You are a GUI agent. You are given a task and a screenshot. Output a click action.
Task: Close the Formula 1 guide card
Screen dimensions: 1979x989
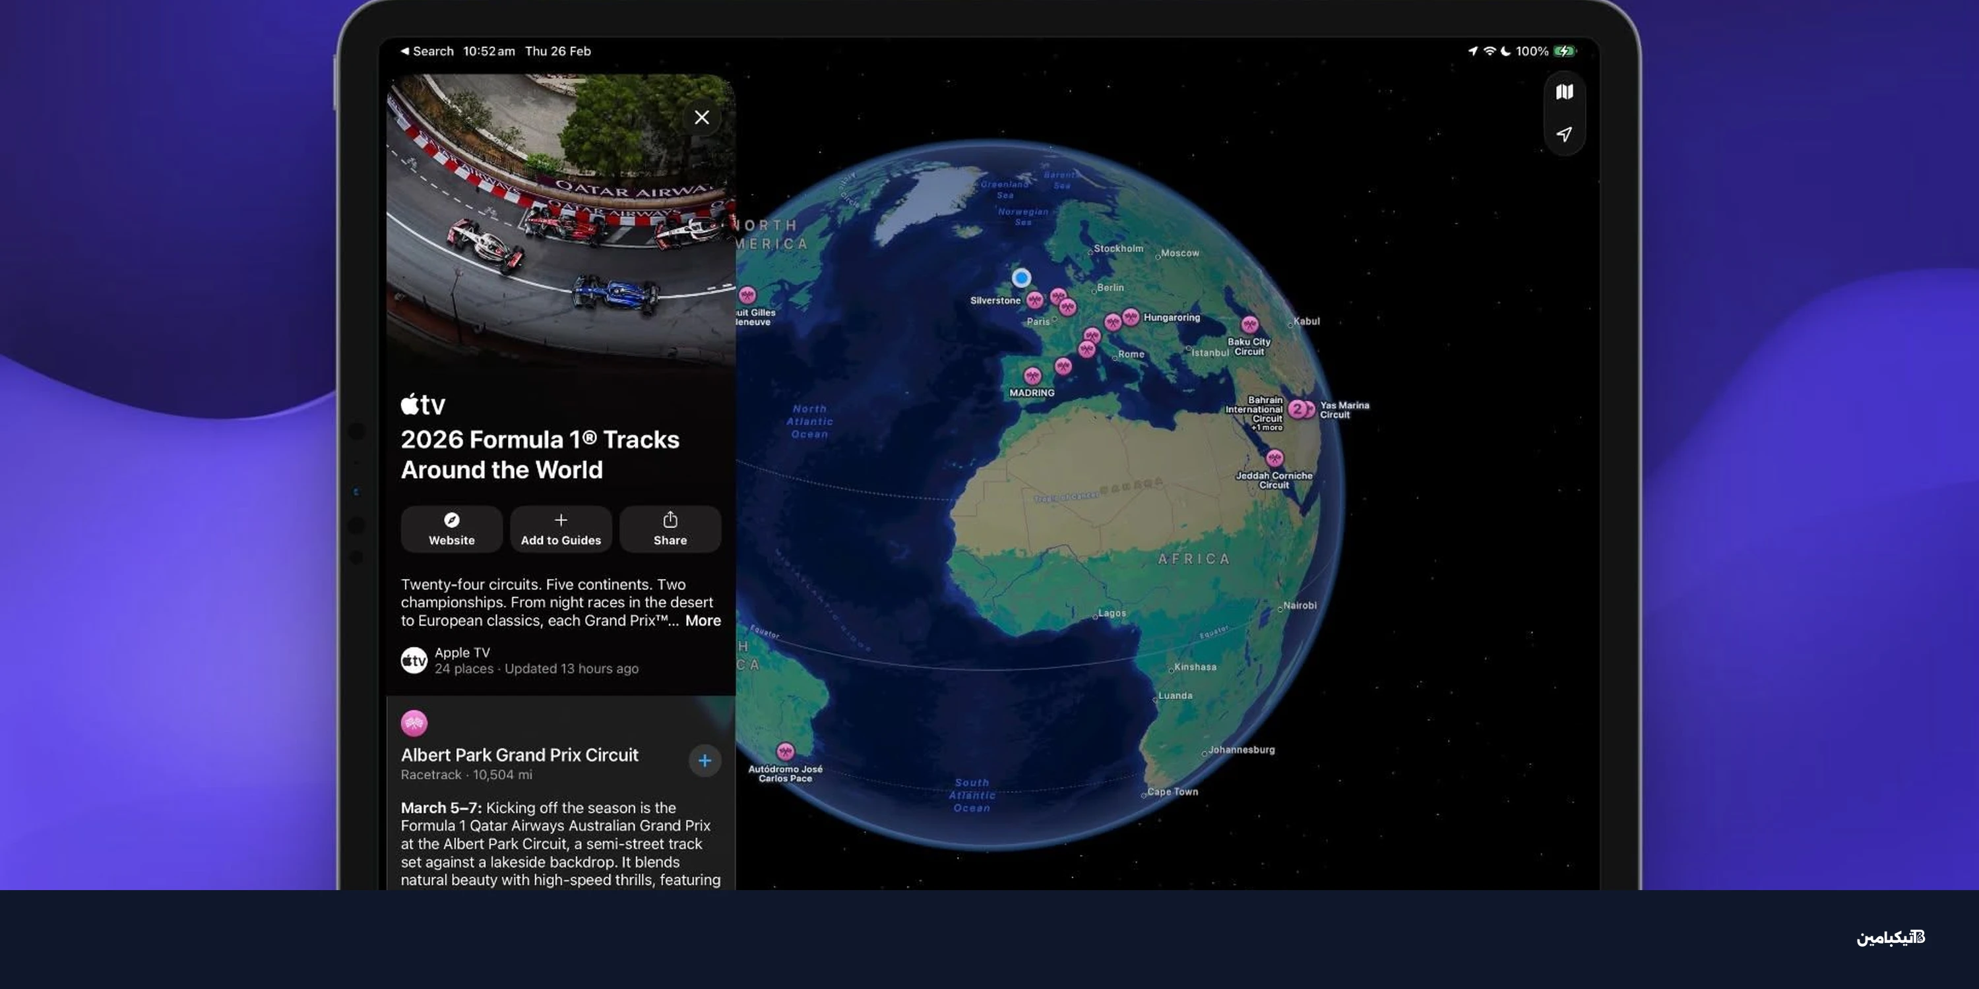pyautogui.click(x=701, y=117)
